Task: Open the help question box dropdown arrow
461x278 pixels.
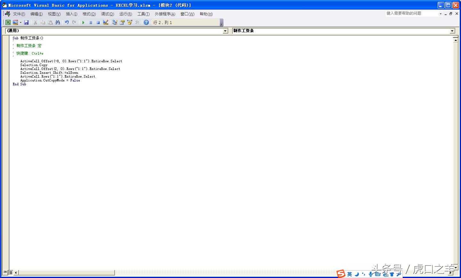Action: (441, 14)
